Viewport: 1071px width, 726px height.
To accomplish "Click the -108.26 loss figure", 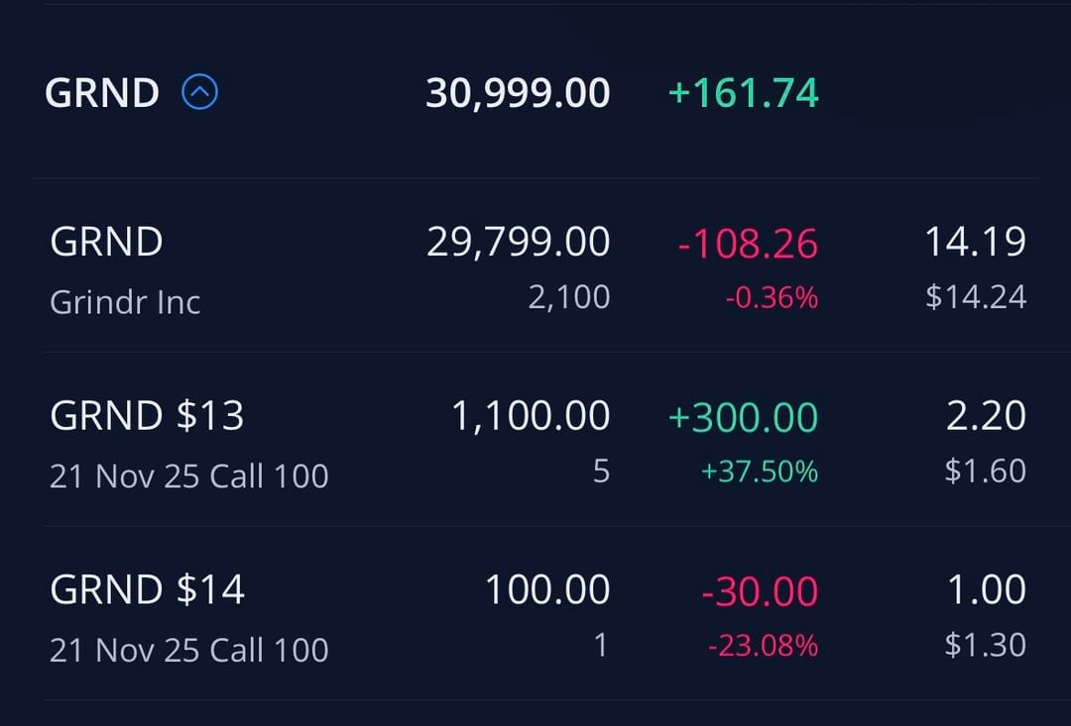I will click(748, 244).
